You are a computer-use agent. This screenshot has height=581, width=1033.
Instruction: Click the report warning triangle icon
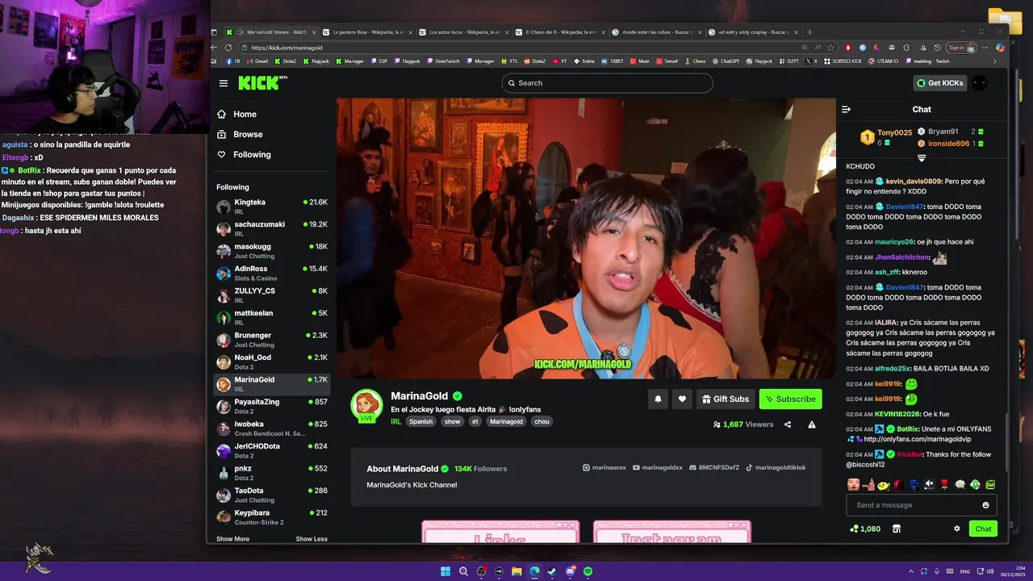[x=812, y=424]
